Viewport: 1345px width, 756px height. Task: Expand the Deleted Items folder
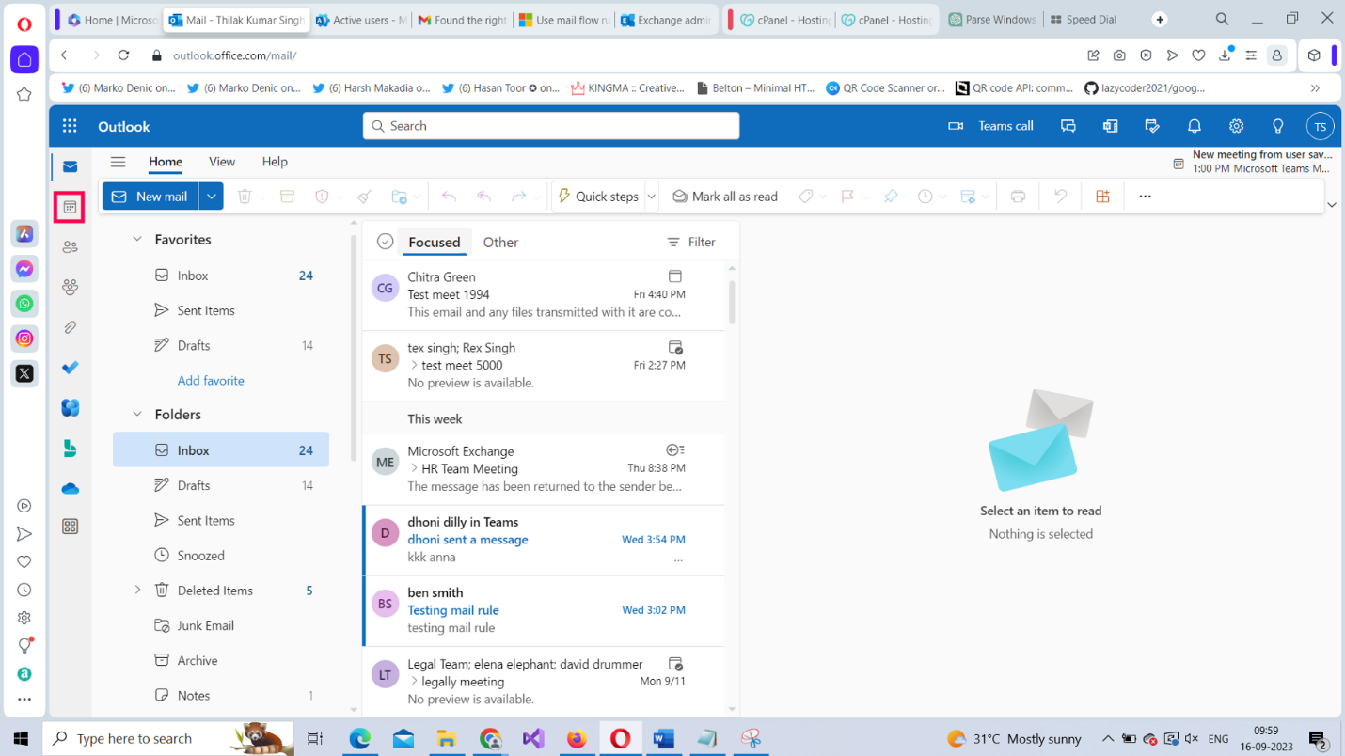click(137, 591)
